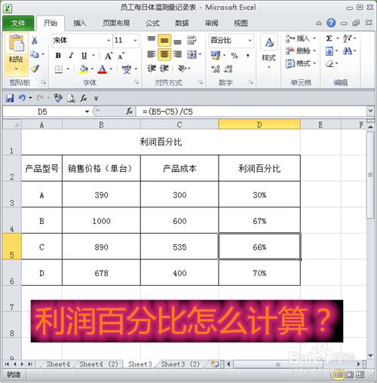Click merge and center icon
Viewport: 377px width, 383px height.
click(x=192, y=54)
